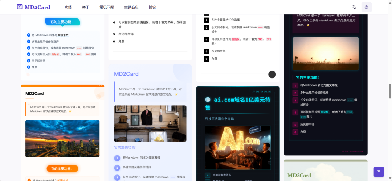The image size is (392, 181).
Task: Open the 主题商店 navigation link
Action: pos(131,7)
